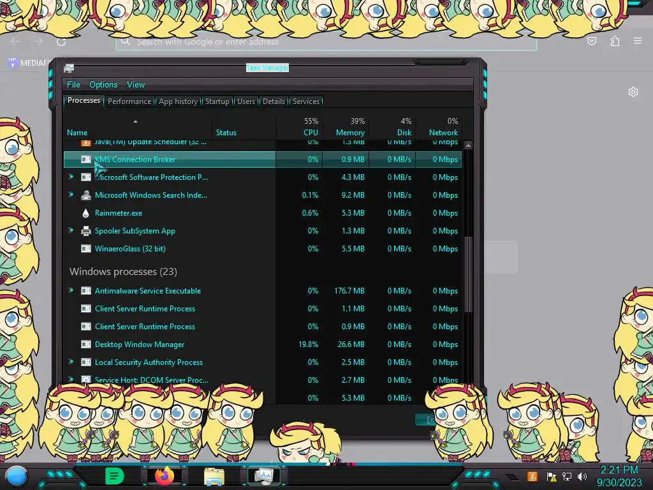The width and height of the screenshot is (653, 490).
Task: Click the Windows Search Indexer icon
Action: tap(86, 195)
